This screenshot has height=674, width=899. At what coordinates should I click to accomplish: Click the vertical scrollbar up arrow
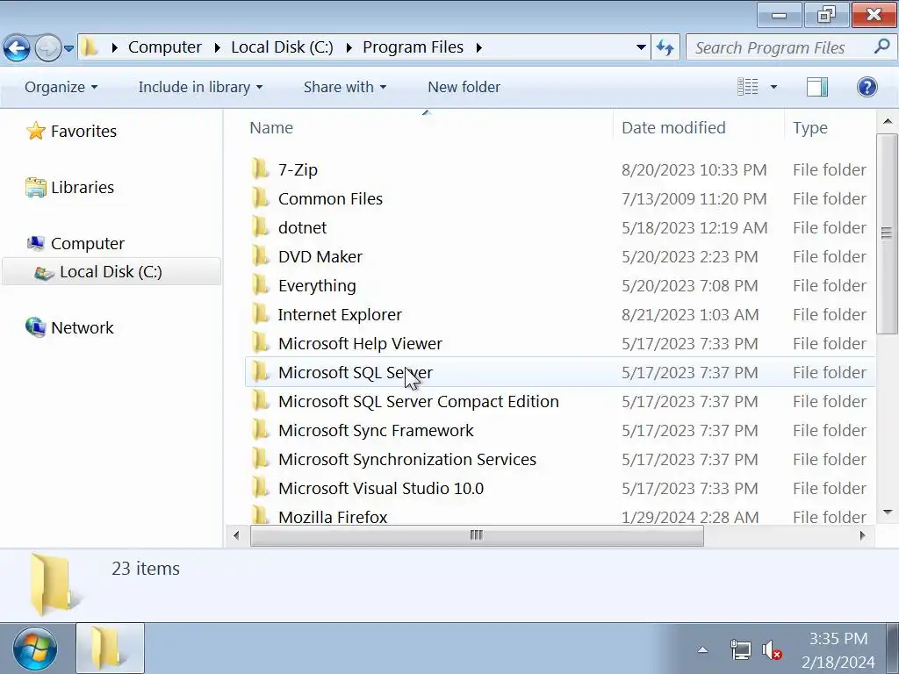pyautogui.click(x=887, y=121)
